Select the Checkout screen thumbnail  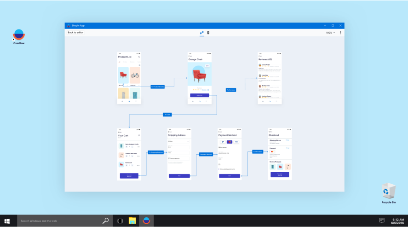click(280, 154)
